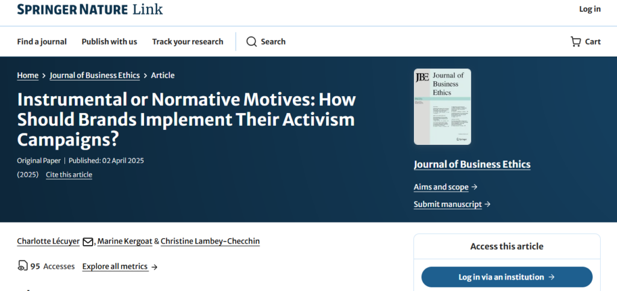Screen dimensions: 617x291
Task: Open author Christine Lambey-Checchin's details
Action: click(210, 241)
